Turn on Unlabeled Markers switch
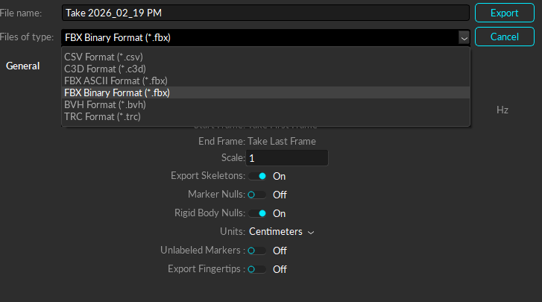Image resolution: width=542 pixels, height=302 pixels. click(257, 251)
